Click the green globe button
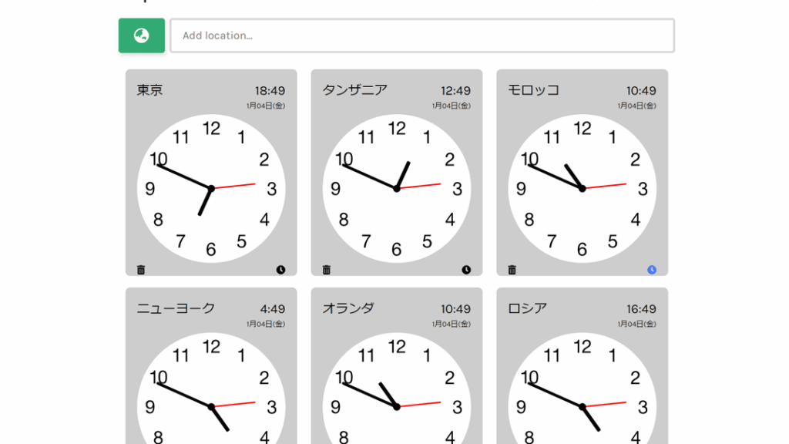 coord(142,35)
